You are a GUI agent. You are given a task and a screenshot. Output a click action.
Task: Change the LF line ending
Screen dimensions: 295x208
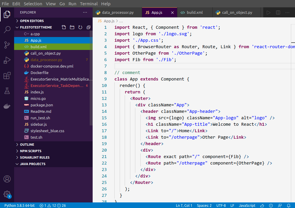click(232, 206)
